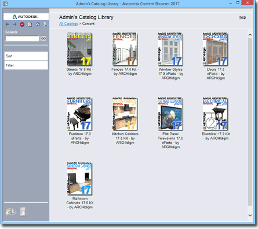The height and width of the screenshot is (229, 258).
Task: Click the 'Fences 17.0 Kit - by ARCHidigm' caption
Action: (125, 71)
